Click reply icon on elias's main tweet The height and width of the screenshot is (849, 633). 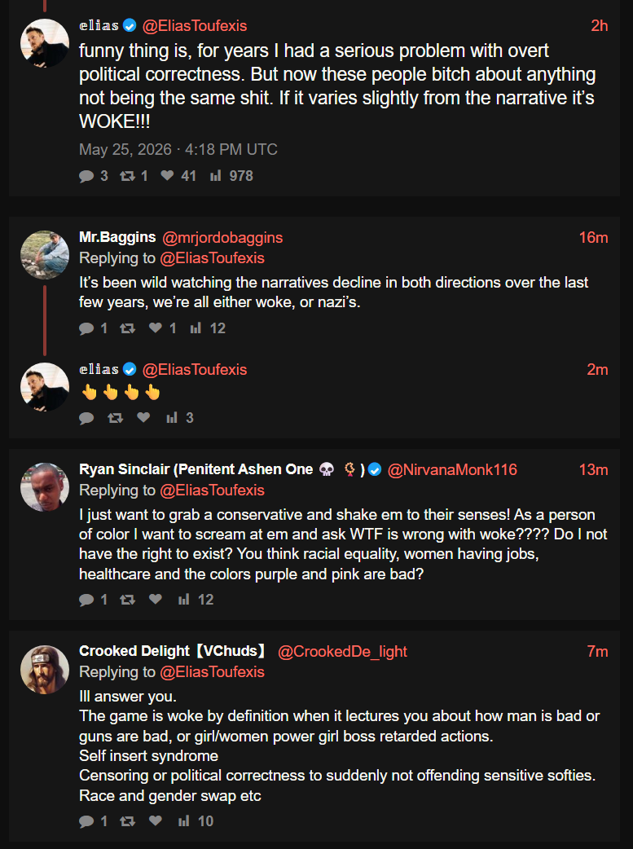point(86,176)
